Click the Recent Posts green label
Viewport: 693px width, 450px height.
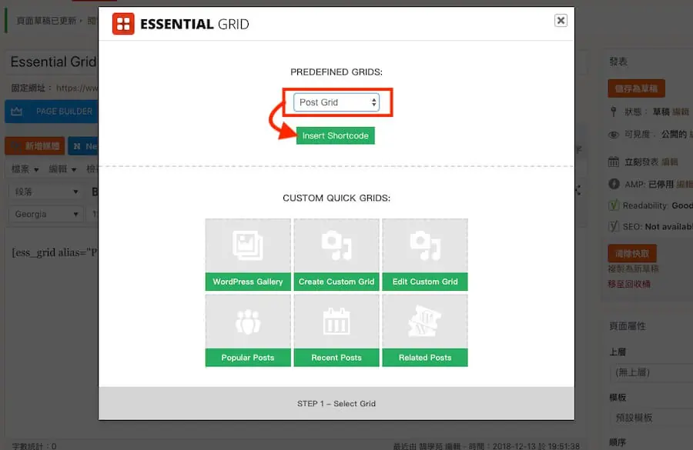pyautogui.click(x=336, y=358)
